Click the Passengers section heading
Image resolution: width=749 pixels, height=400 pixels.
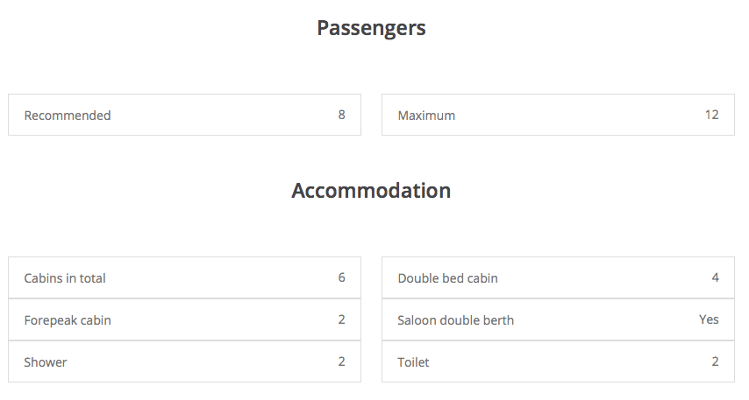371,28
